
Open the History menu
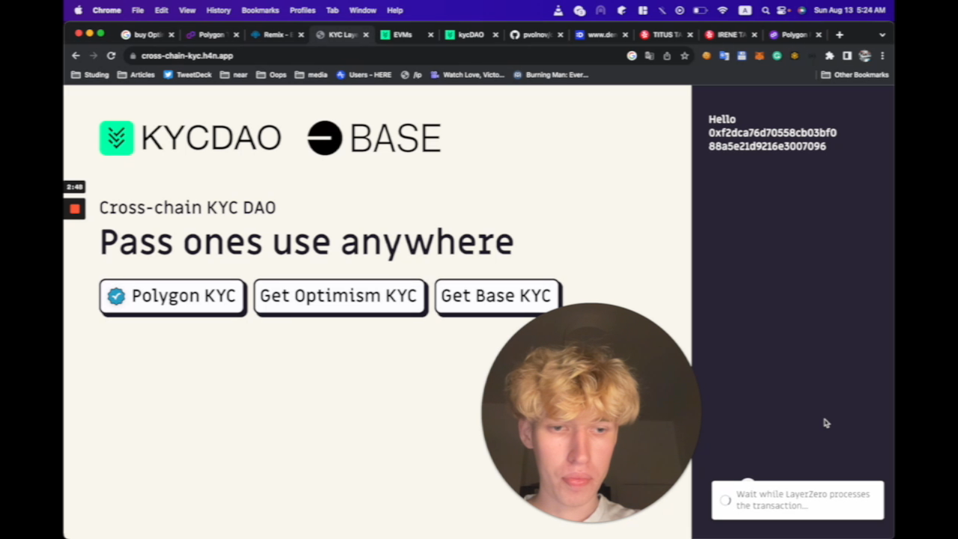point(219,10)
